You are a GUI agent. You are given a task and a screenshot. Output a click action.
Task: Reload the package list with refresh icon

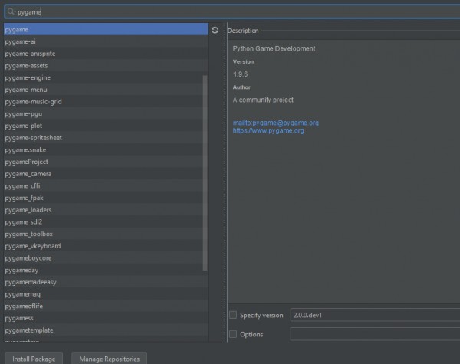(x=215, y=30)
